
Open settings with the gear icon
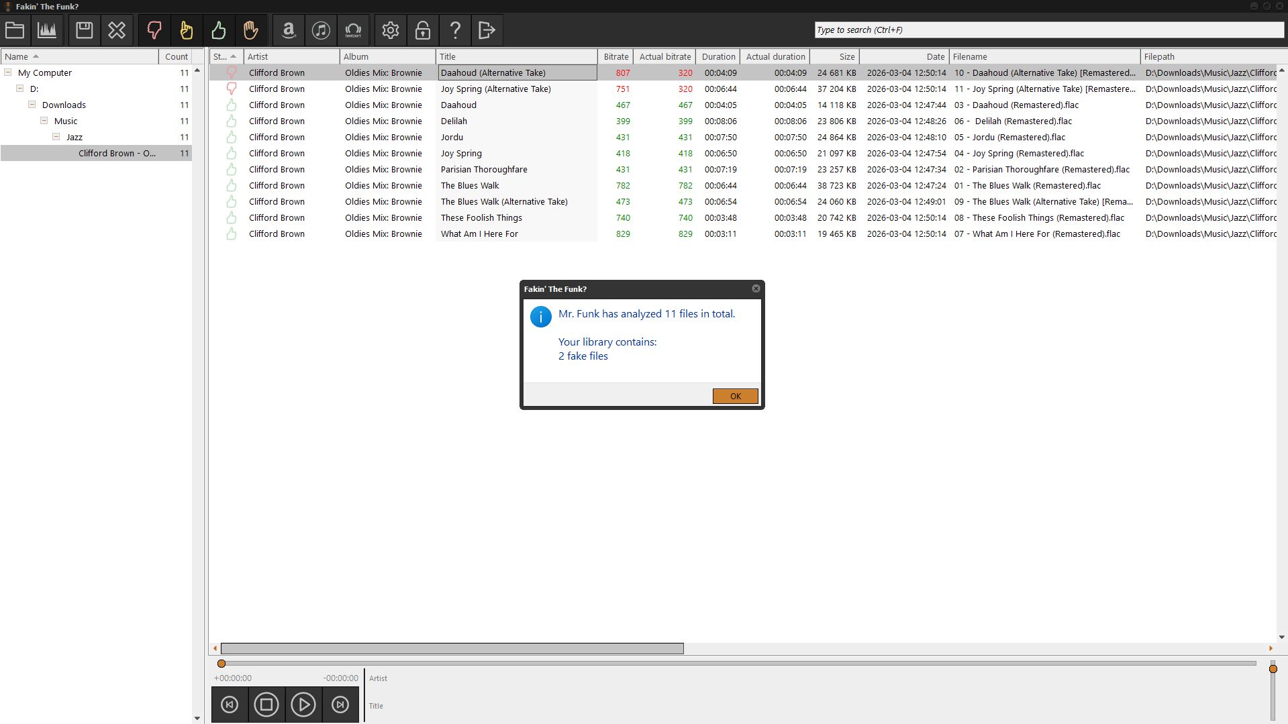point(391,30)
